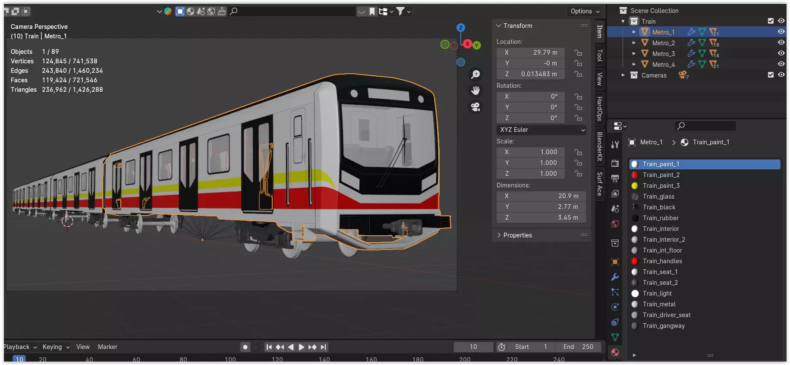Screen dimensions: 790x365
Task: Open Scene properties icon
Action: [615, 209]
